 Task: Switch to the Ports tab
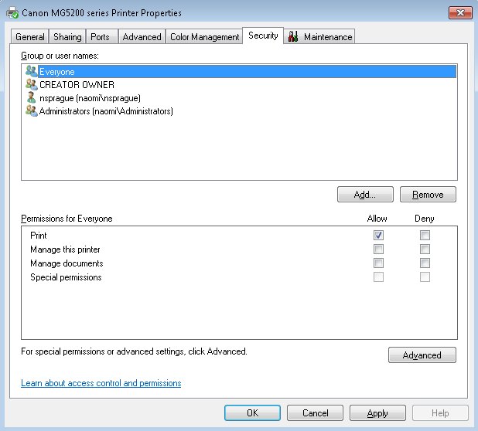tap(100, 37)
